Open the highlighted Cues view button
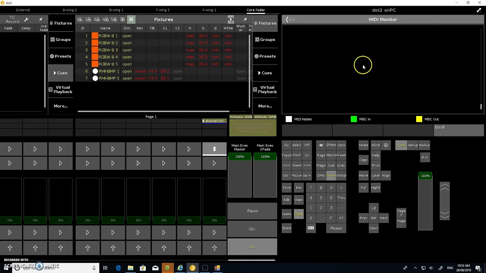The height and width of the screenshot is (273, 486). [x=61, y=73]
